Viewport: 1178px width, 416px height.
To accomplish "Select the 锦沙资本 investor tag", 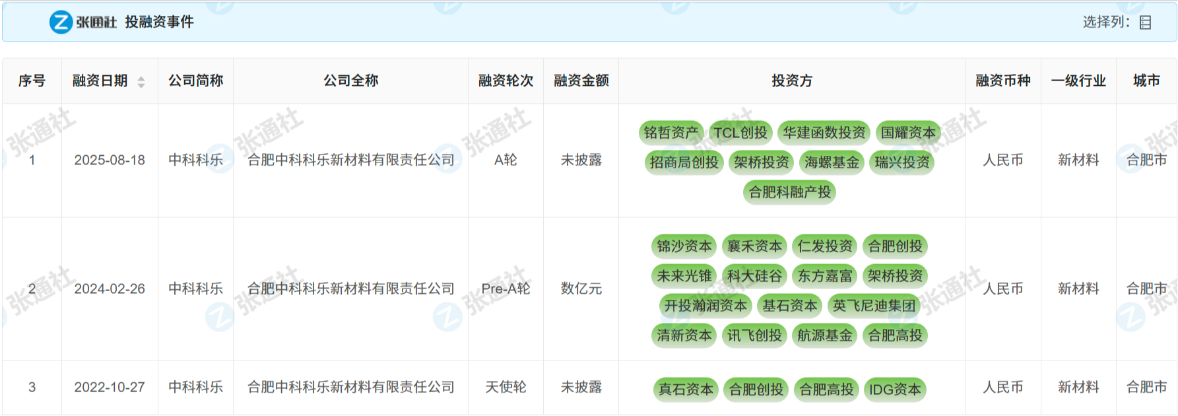I will [684, 246].
